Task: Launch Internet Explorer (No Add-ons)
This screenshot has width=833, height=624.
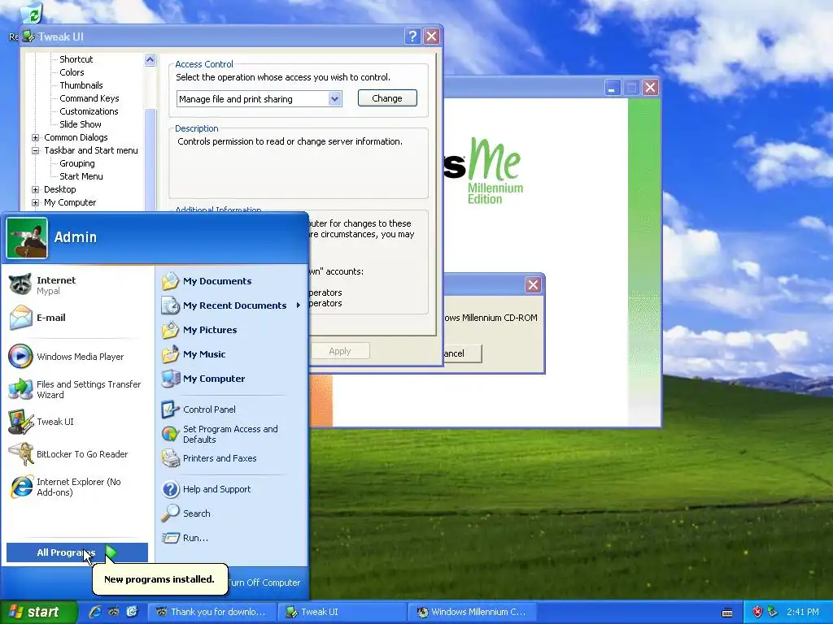Action: tap(79, 487)
